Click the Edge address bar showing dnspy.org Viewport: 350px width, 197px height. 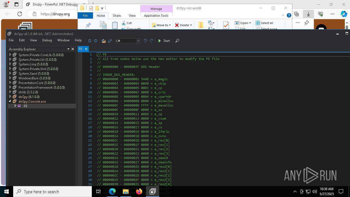click(x=55, y=14)
